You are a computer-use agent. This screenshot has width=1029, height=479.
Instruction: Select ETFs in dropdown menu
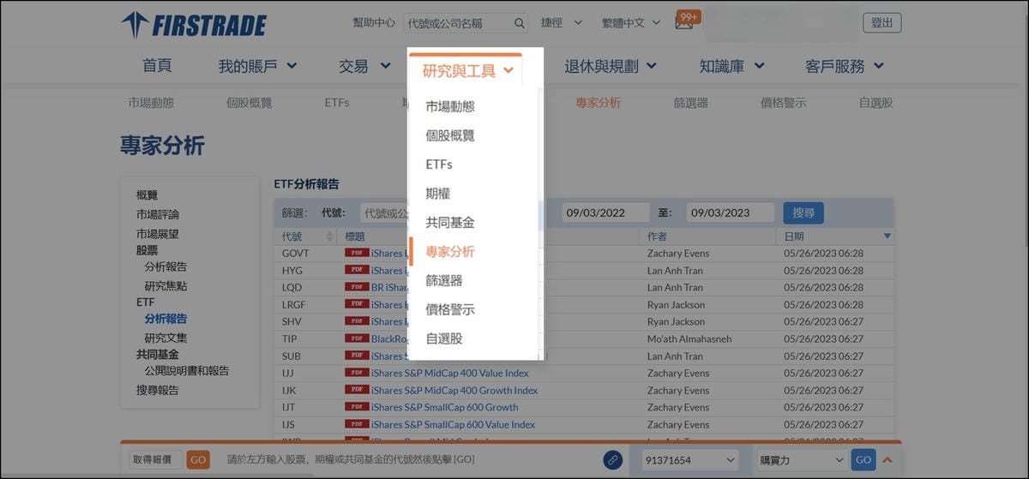tap(439, 165)
